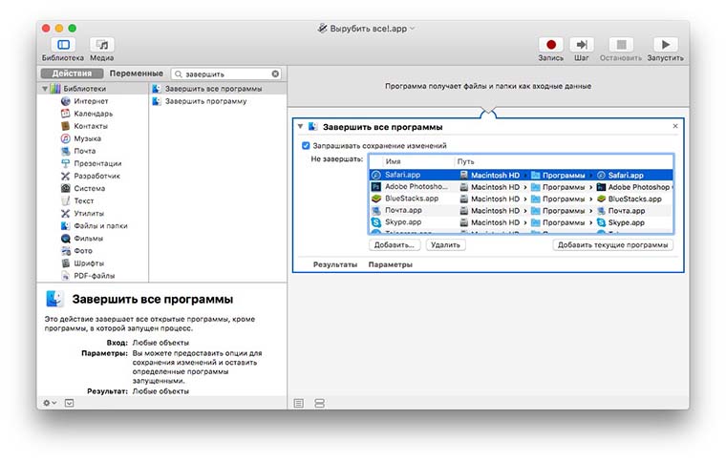Select Safari.app row in table
The image size is (726, 462).
point(522,175)
